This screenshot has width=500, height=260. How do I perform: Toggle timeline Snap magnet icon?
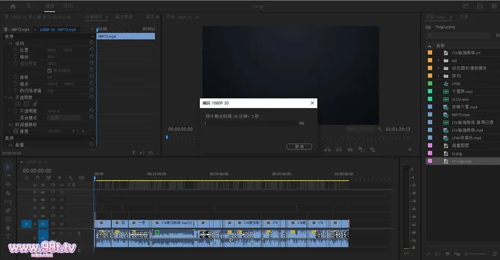coord(37,178)
